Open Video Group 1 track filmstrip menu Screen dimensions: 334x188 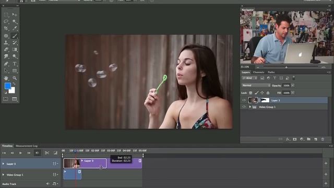[x=55, y=174]
